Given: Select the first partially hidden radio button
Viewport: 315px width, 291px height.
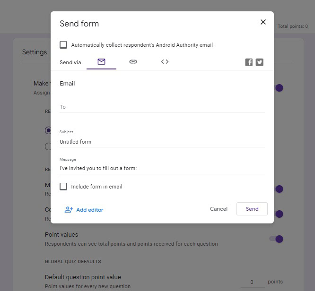Looking at the screenshot, I should 48,130.
